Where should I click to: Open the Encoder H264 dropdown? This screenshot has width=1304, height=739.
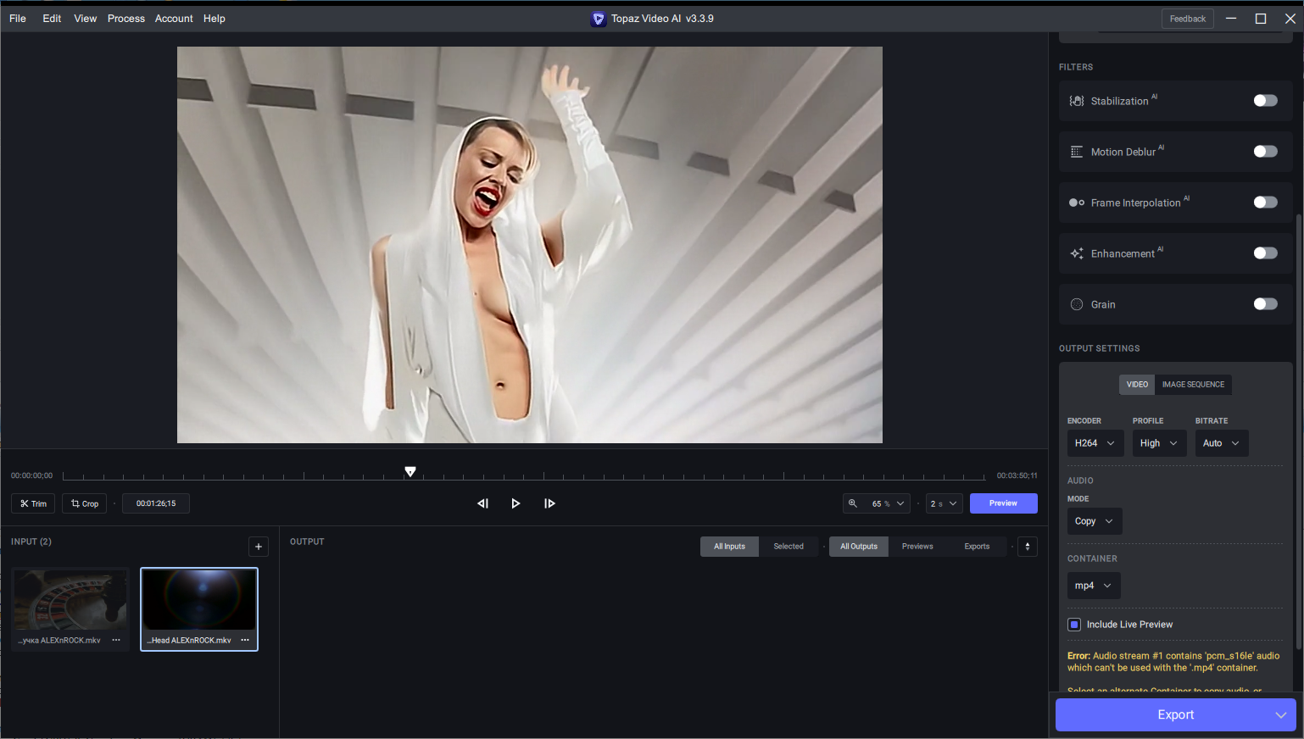[x=1095, y=443]
